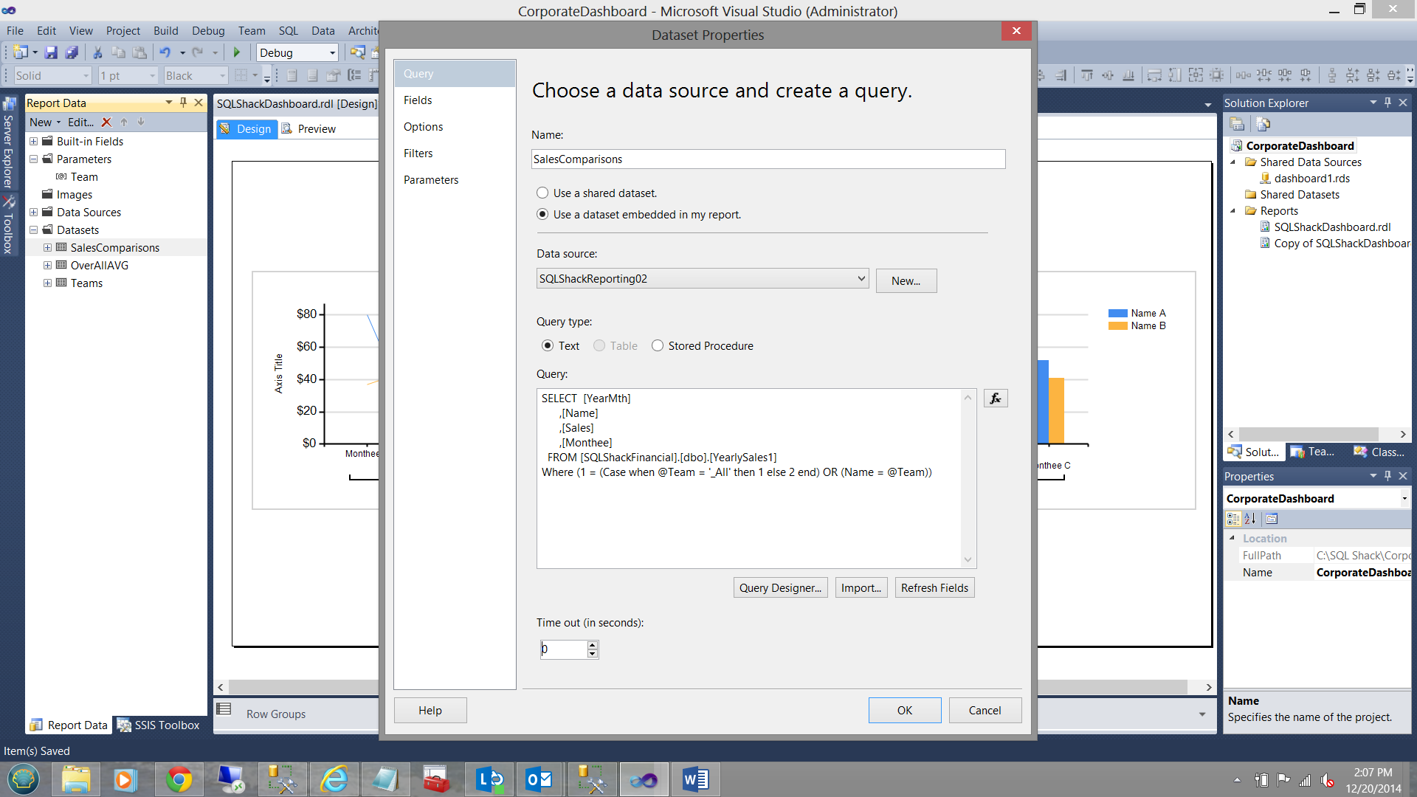This screenshot has width=1417, height=797.
Task: Click the Undo toolbar icon
Action: pos(165,52)
